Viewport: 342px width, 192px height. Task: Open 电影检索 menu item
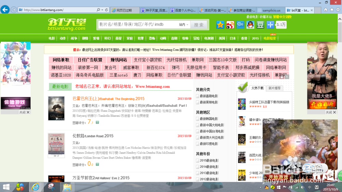tap(269, 38)
